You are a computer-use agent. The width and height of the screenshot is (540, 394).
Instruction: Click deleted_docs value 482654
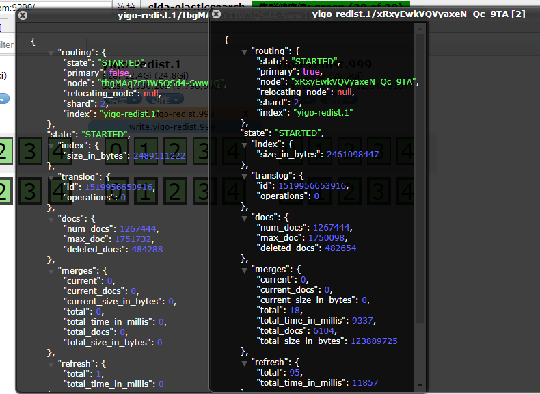tap(340, 248)
